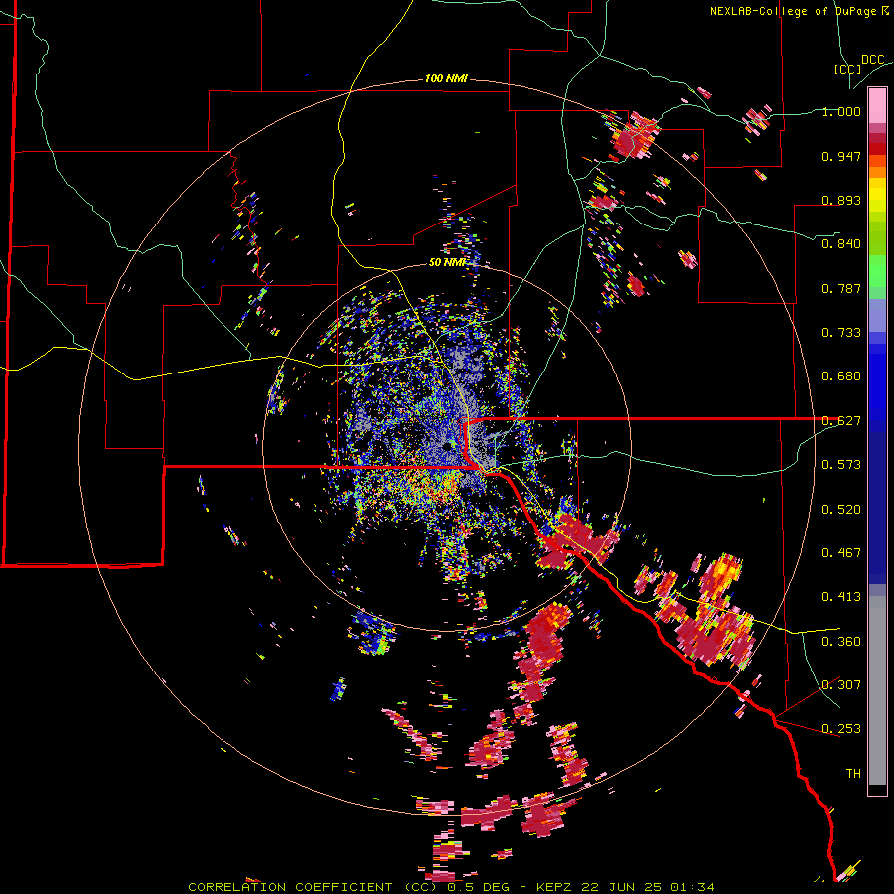Click the TH threshold label
Viewport: 894px width, 894px height.
click(x=853, y=774)
